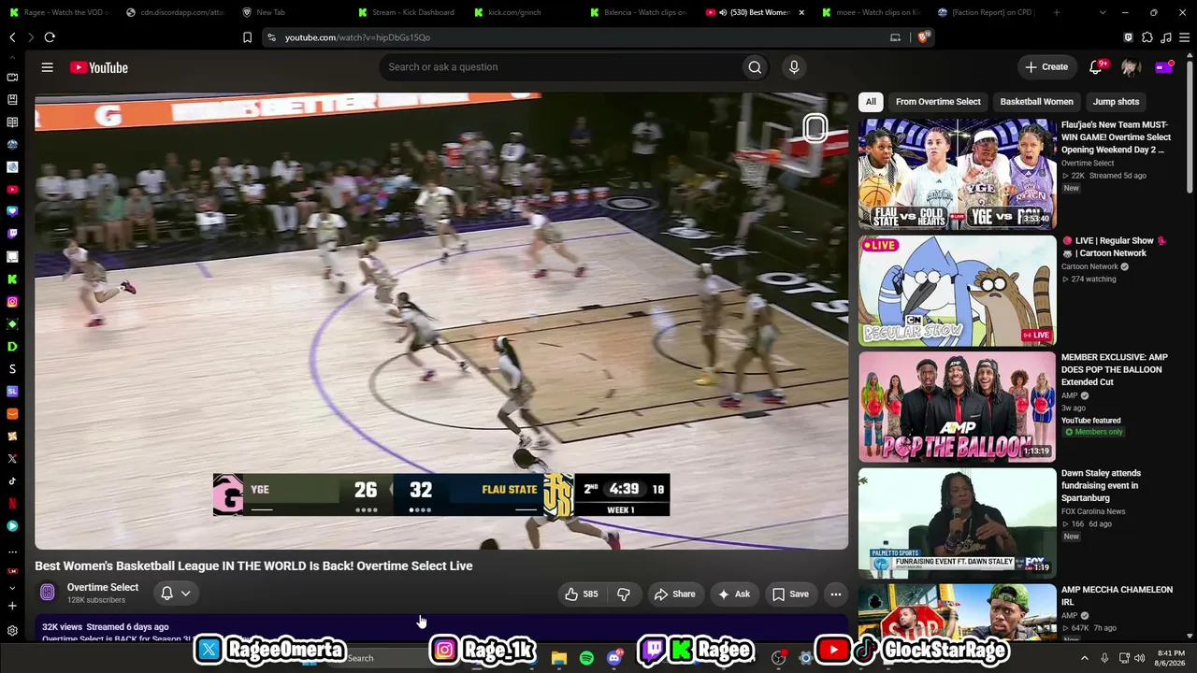Viewport: 1197px width, 673px height.
Task: Open the YouTube guide hamburger menu
Action: [47, 67]
